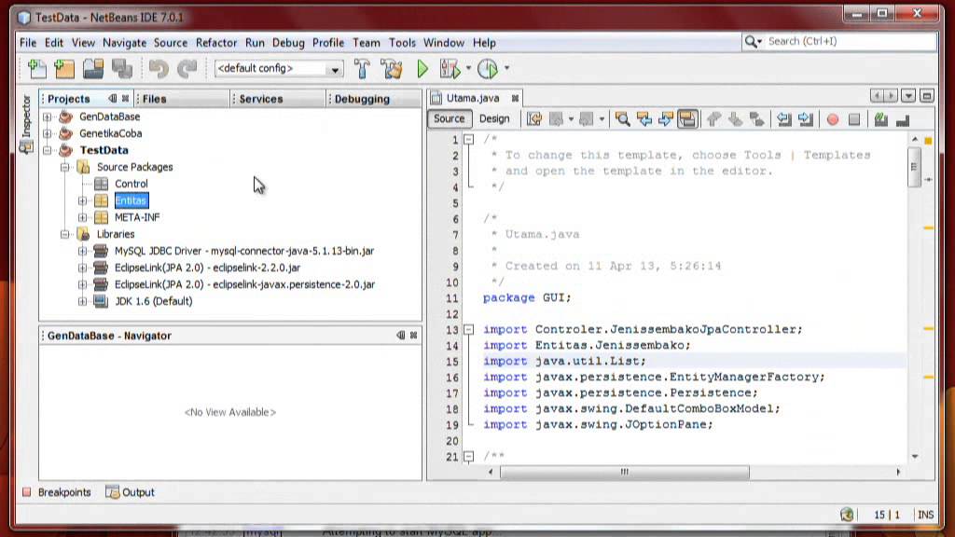Redo the last undone action

[x=187, y=69]
